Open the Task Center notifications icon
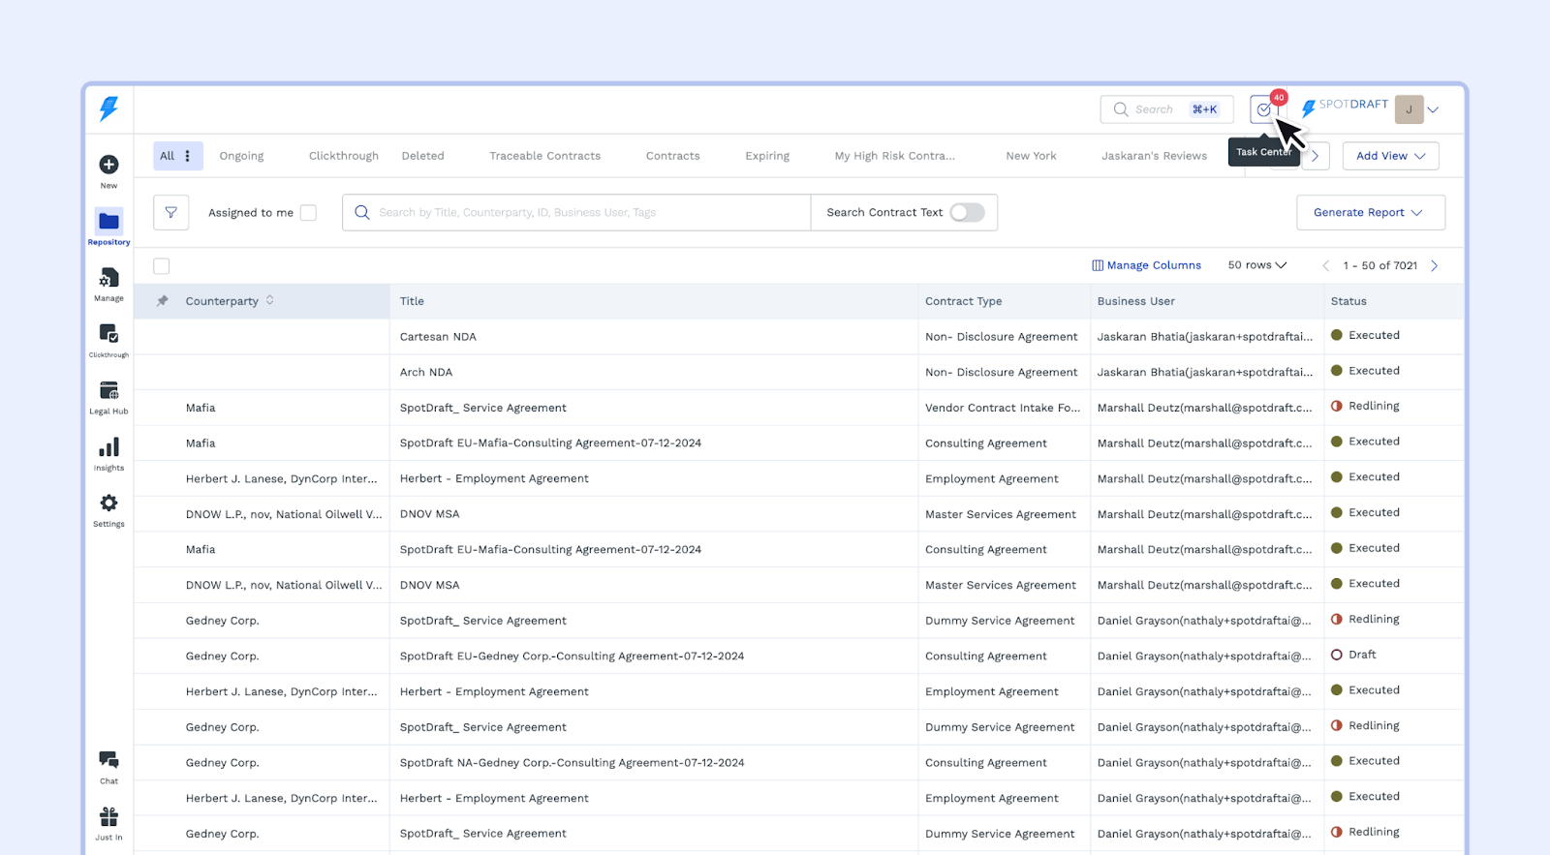1550x855 pixels. [x=1263, y=110]
